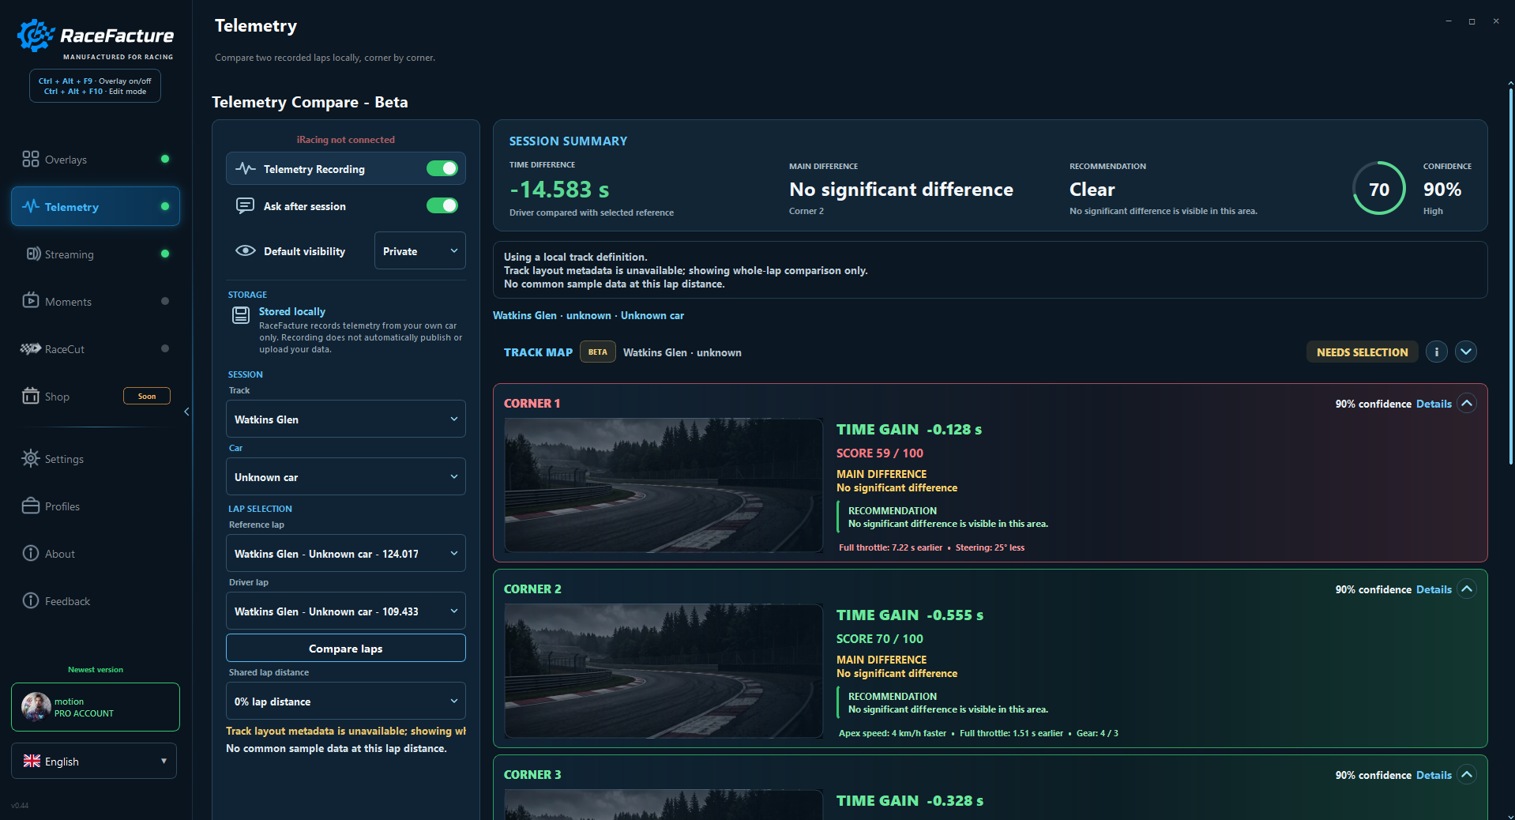
Task: Click the RaceFacture gear logo
Action: (36, 36)
